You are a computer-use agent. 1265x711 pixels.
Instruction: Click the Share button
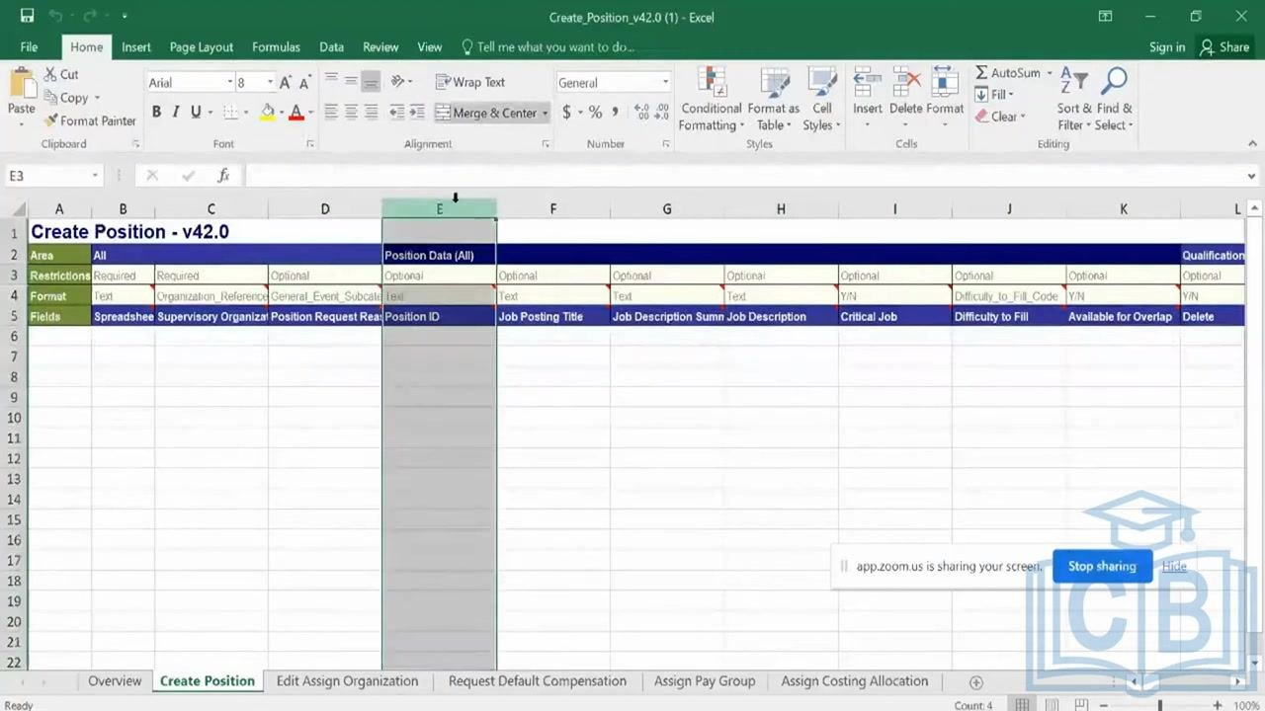1224,46
